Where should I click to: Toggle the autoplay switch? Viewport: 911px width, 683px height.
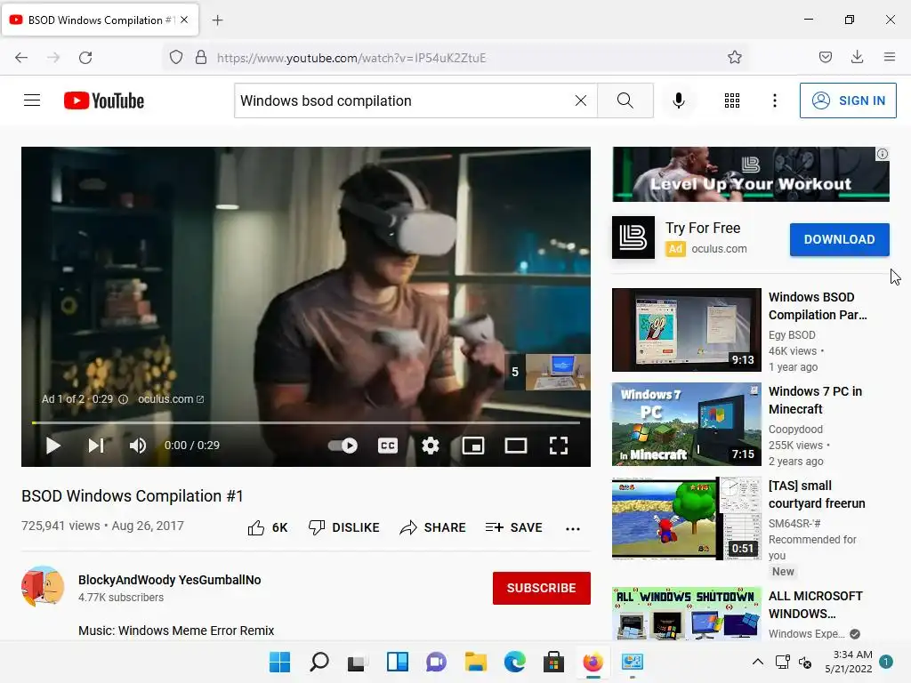[343, 446]
